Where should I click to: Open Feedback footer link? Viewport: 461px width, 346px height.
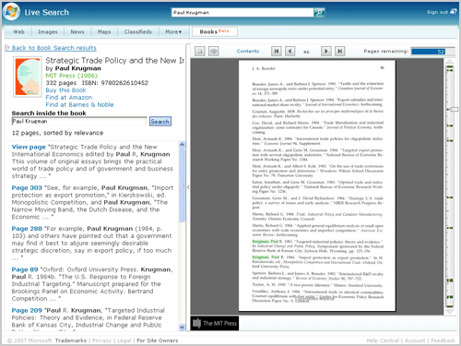tap(443, 340)
